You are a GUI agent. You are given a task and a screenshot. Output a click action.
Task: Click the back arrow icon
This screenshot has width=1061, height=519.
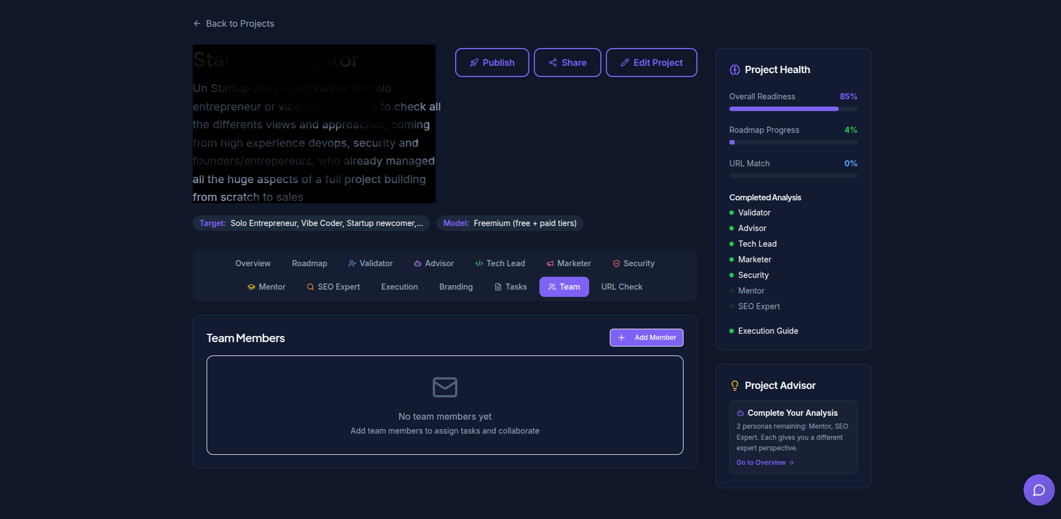coord(197,23)
